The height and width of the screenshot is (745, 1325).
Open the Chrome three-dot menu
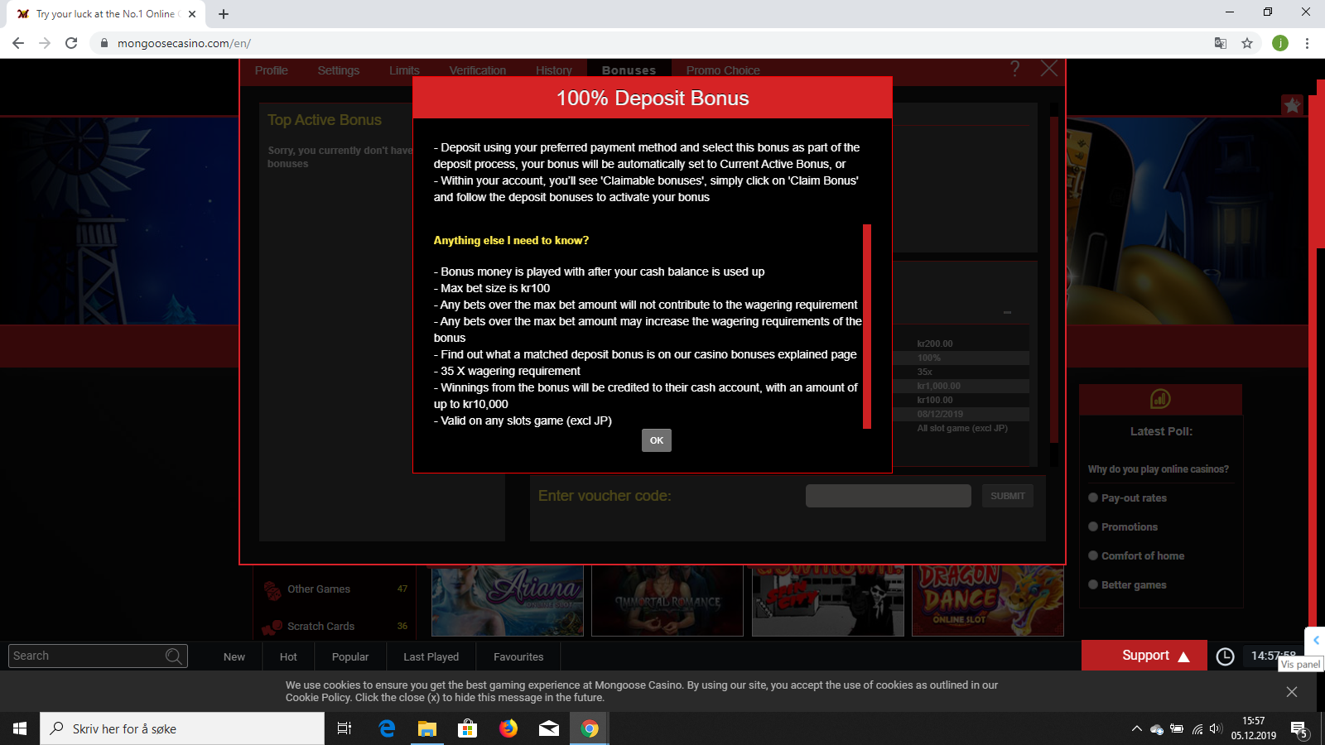1307,43
